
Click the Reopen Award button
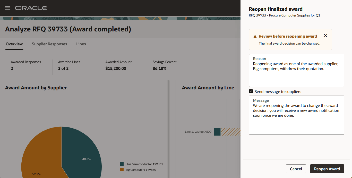[x=327, y=169]
